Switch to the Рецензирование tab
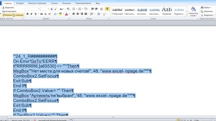 [x=83, y=3]
